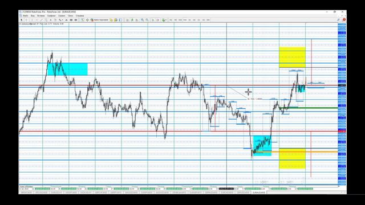Viewport: 365px width, 205px height.
Task: Select the H4 timeframe button
Action: (x=194, y=20)
